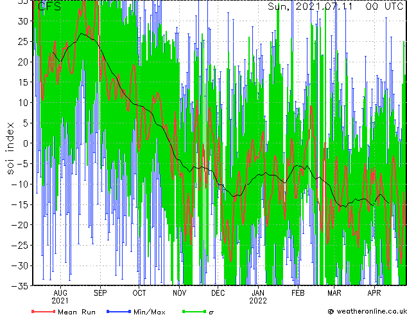This screenshot has height=315, width=407.
Task: Click the red Mean Run legend line
Action: pyautogui.click(x=44, y=311)
